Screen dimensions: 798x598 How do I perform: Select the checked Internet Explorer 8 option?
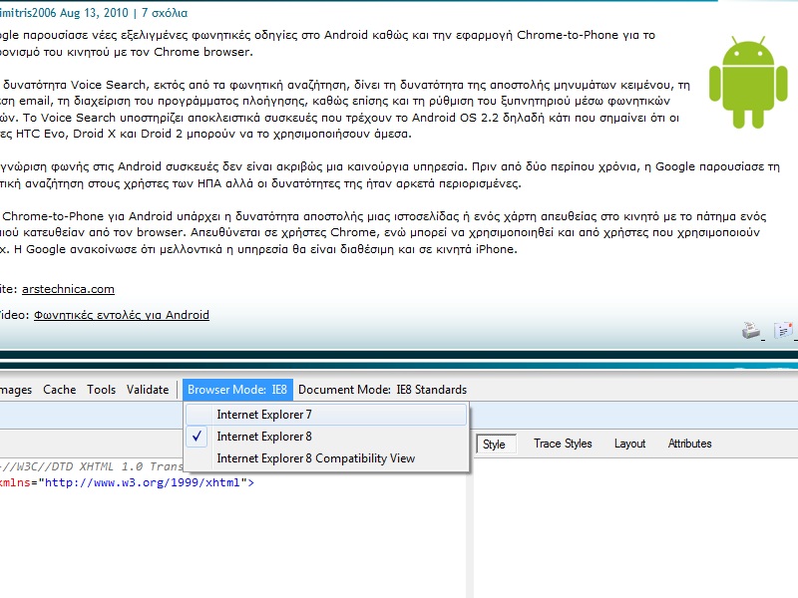click(326, 437)
